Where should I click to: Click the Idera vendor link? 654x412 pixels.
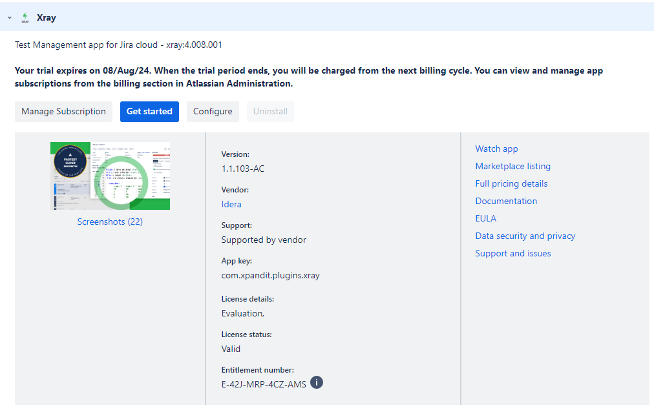coord(231,204)
